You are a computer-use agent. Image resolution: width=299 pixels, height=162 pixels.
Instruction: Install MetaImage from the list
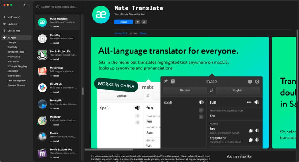tap(55, 76)
